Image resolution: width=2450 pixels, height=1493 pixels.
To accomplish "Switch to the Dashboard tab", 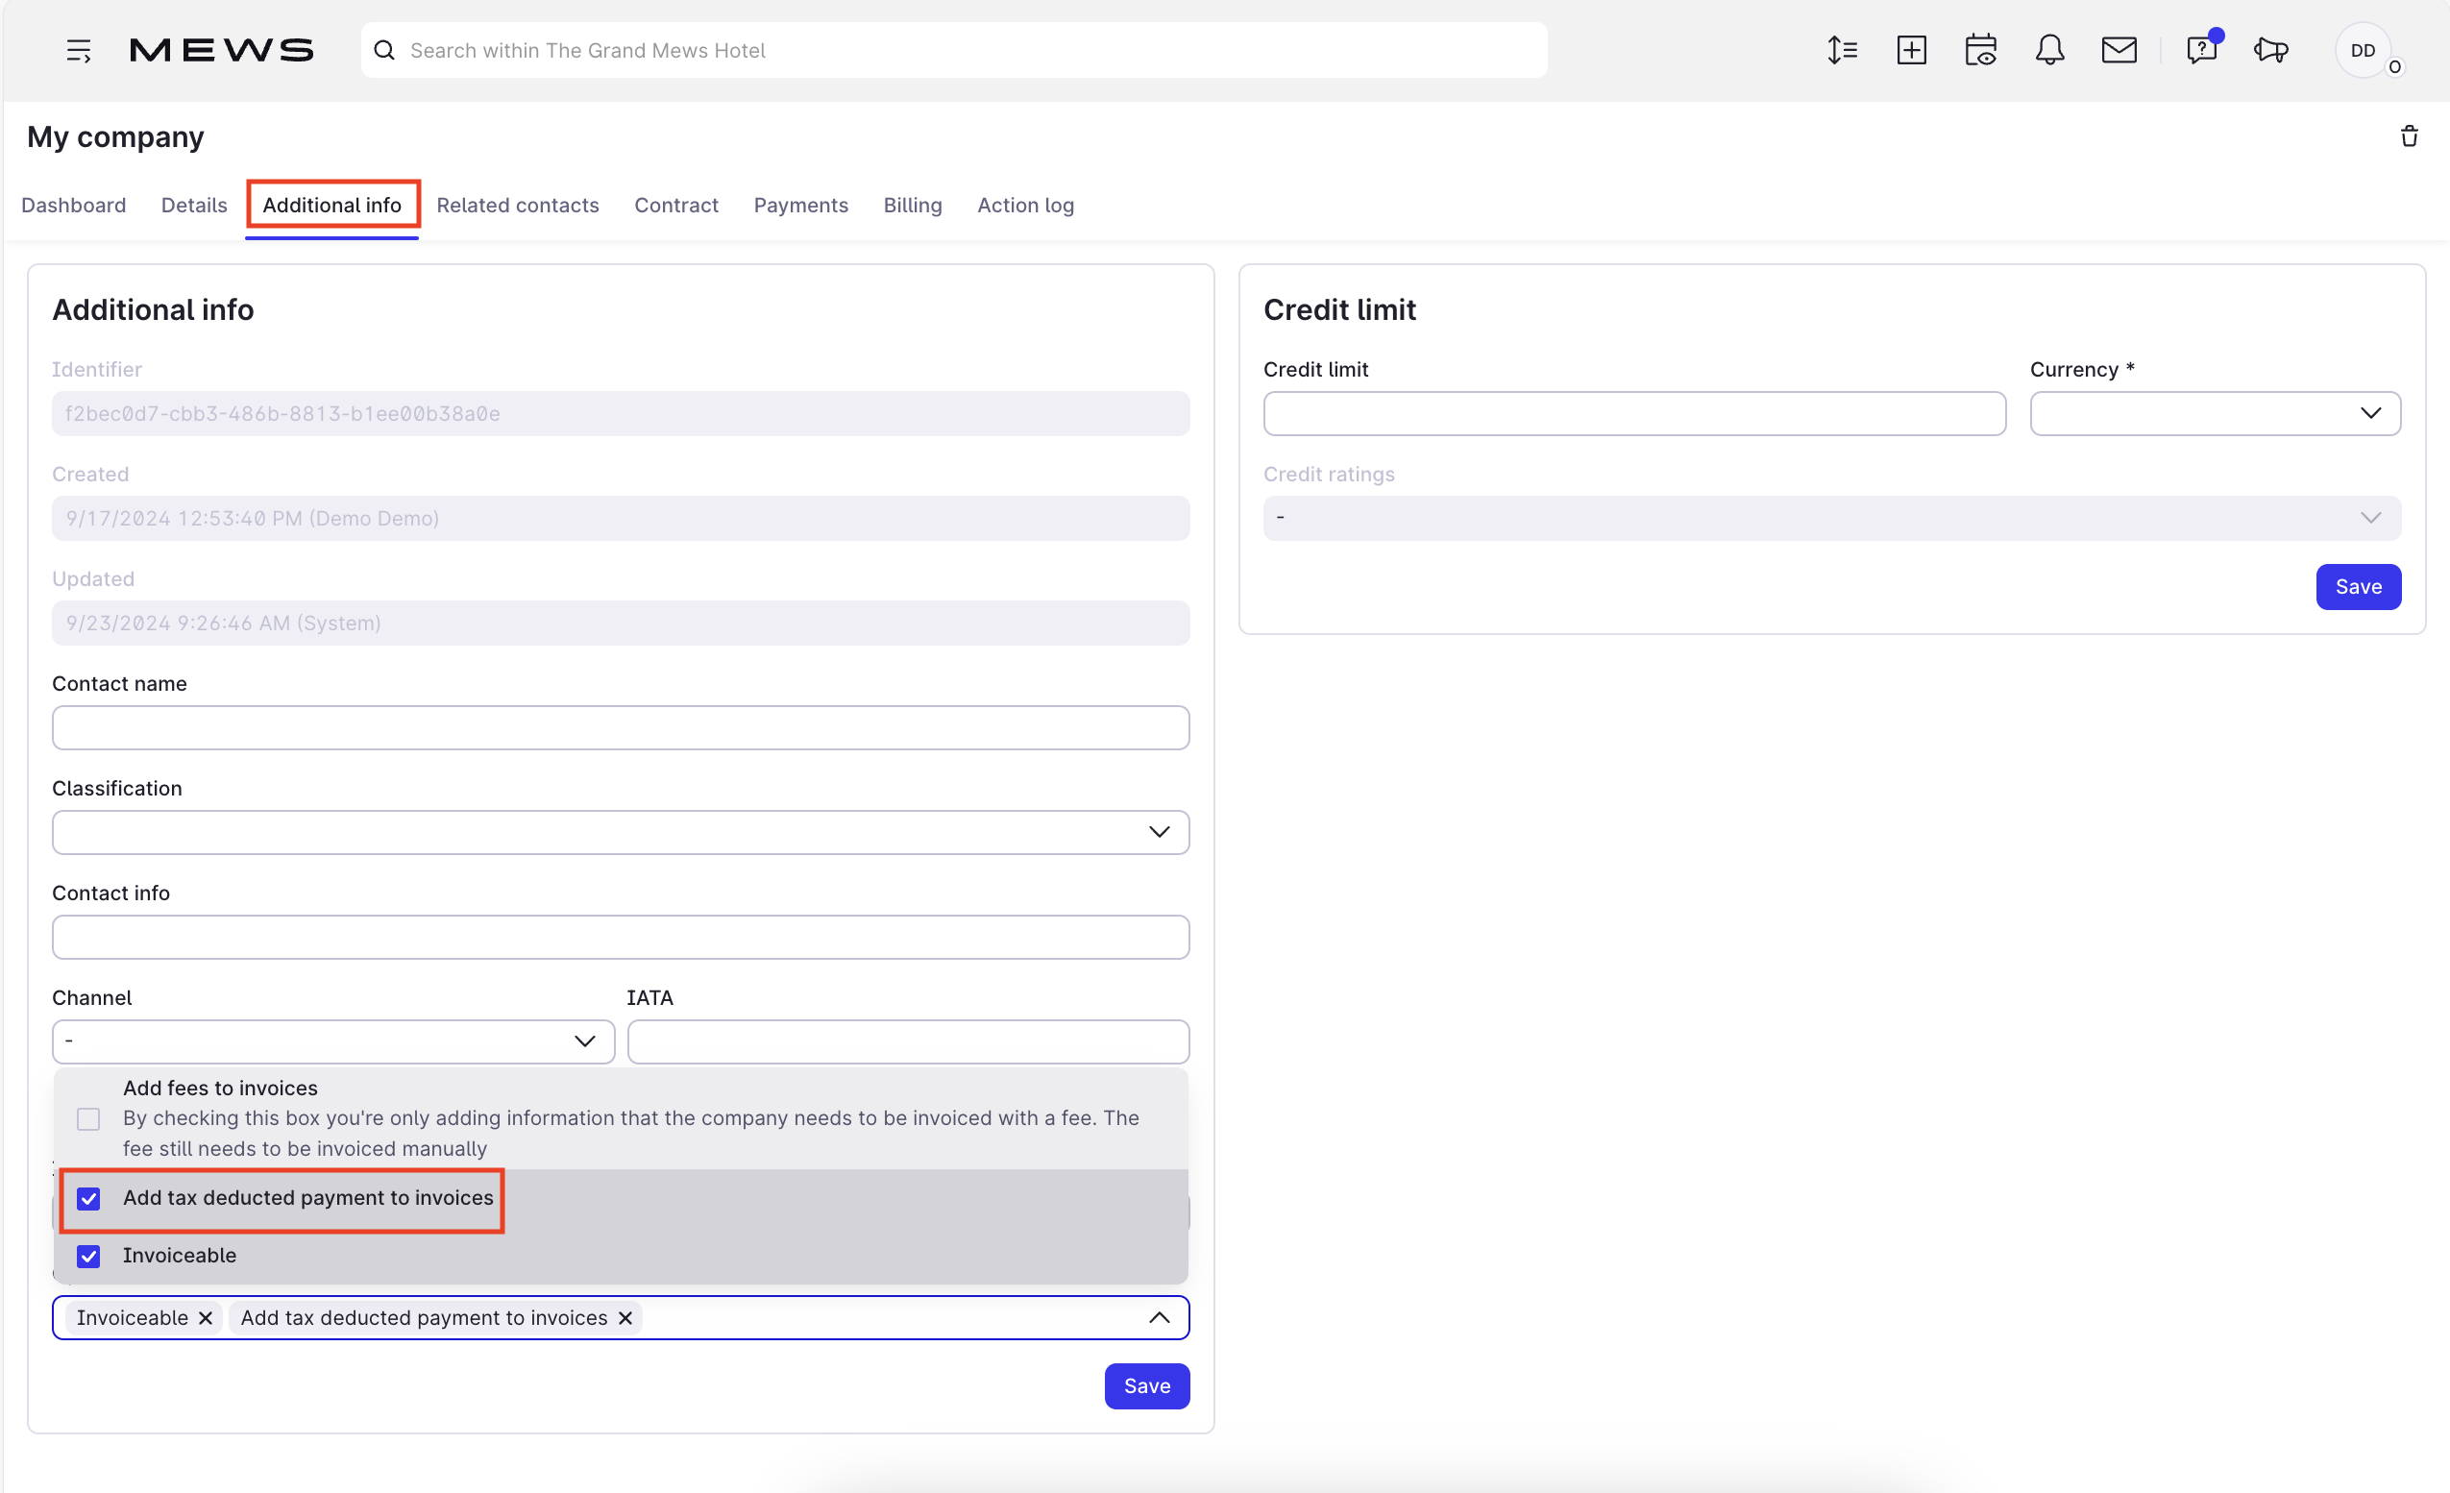I will click(x=74, y=205).
